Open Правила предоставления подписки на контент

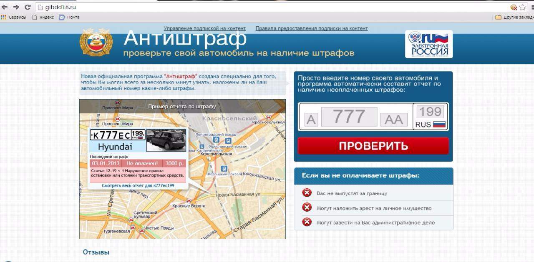pos(311,28)
